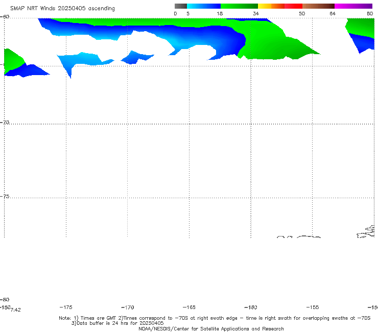The height and width of the screenshot is (332, 378).
Task: Click the '-75' latitude label
Action: 5,197
